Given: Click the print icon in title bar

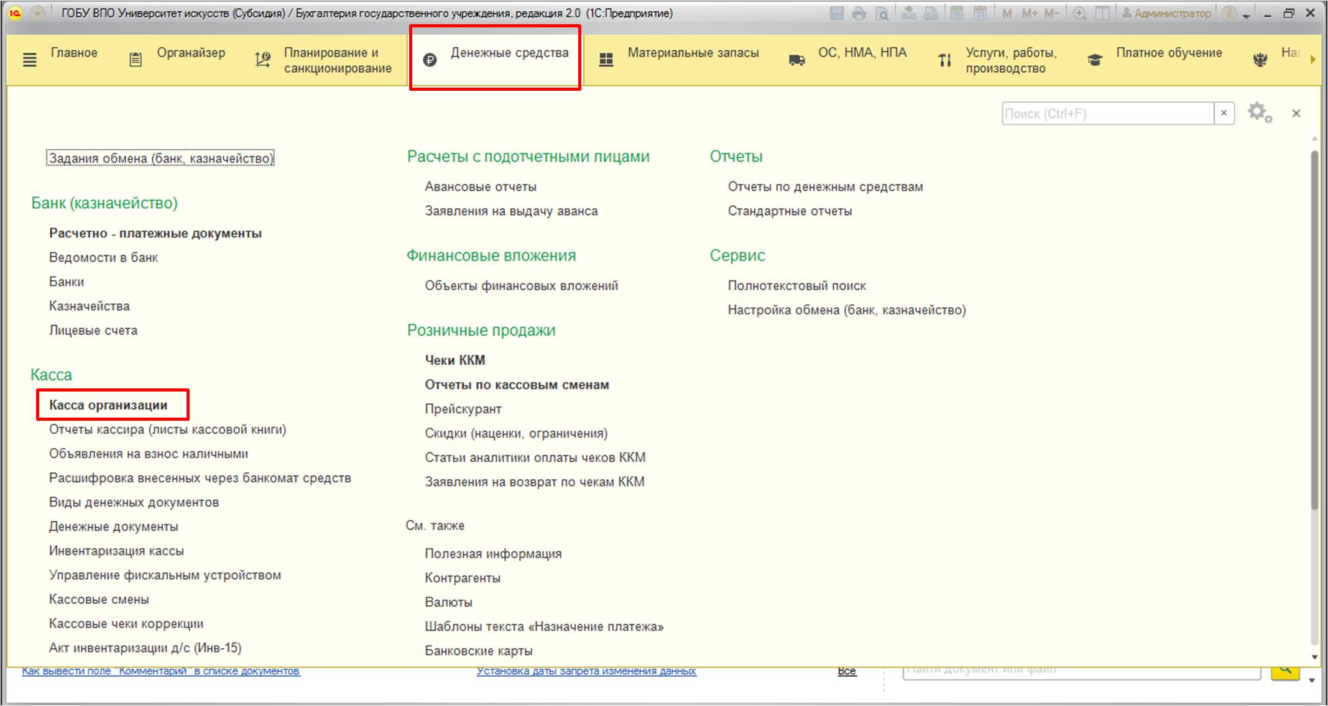Looking at the screenshot, I should click(859, 13).
